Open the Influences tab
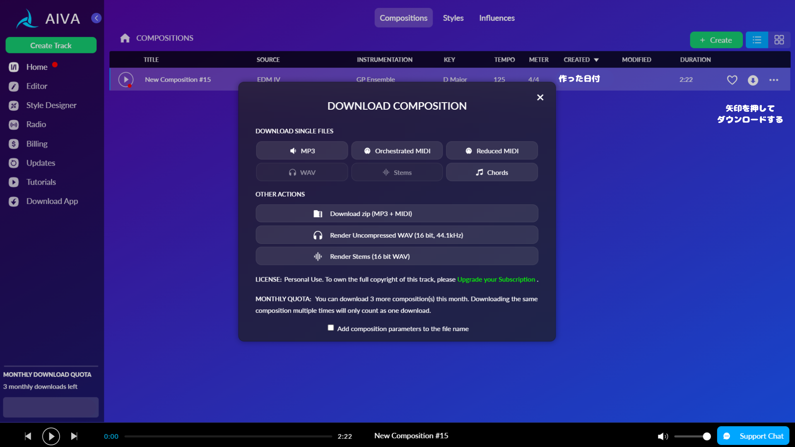Viewport: 795px width, 447px height. click(x=496, y=18)
